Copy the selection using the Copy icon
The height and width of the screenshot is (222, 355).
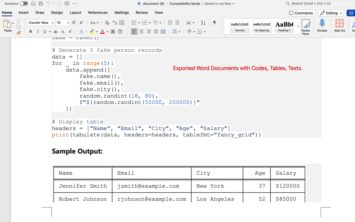[18, 27]
